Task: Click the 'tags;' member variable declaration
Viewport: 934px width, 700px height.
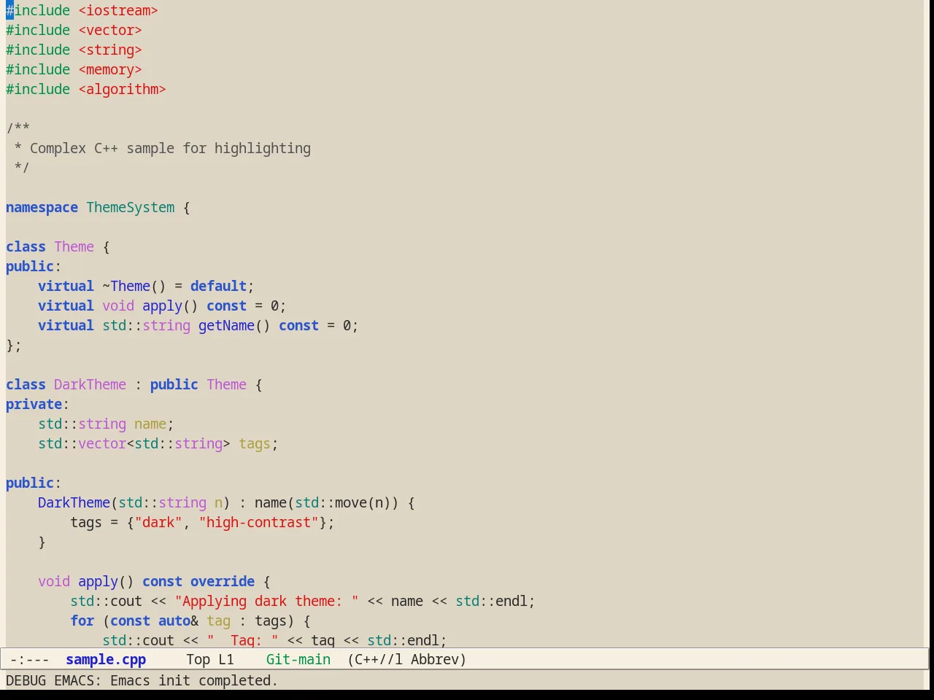Action: click(x=258, y=444)
